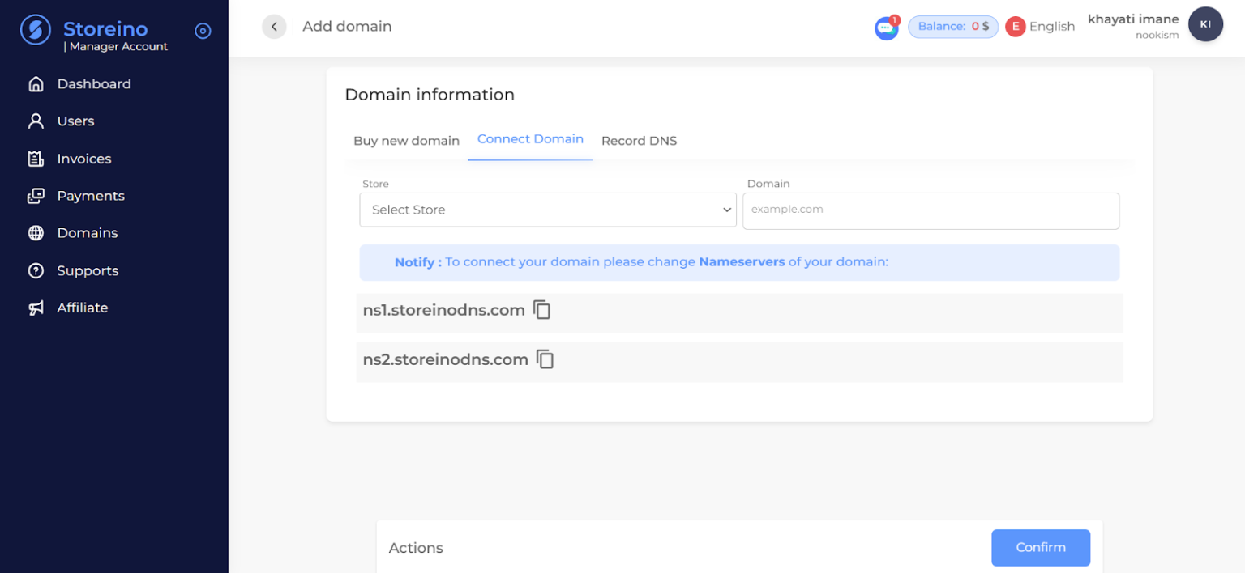Click the Actions section label
The width and height of the screenshot is (1245, 573).
coord(416,548)
